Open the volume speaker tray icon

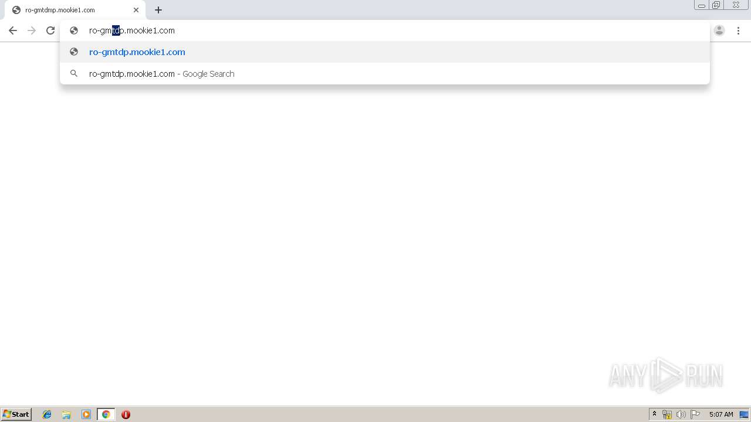point(681,414)
